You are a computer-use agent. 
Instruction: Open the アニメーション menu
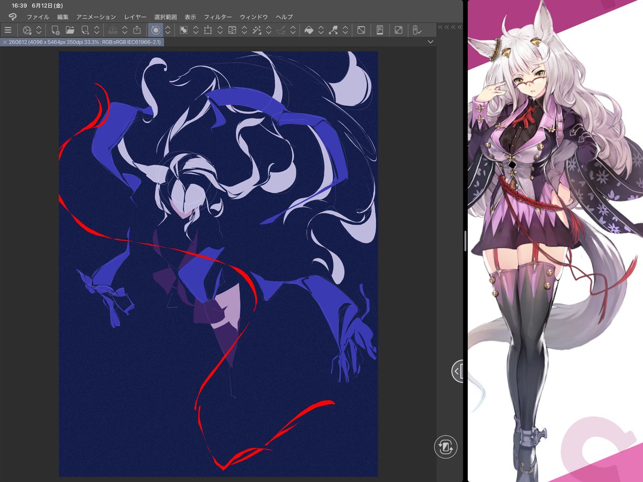click(96, 17)
